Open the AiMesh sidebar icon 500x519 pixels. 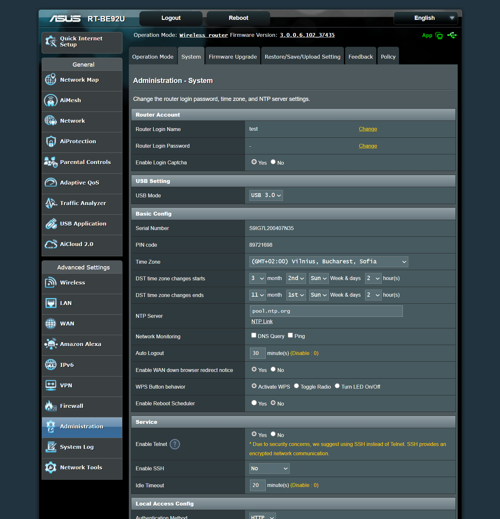(51, 100)
